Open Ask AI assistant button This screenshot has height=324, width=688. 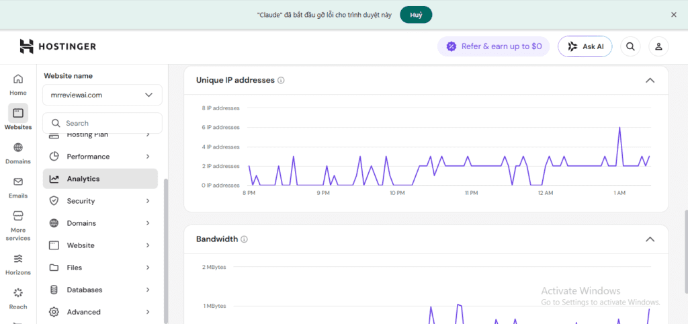[x=585, y=46]
